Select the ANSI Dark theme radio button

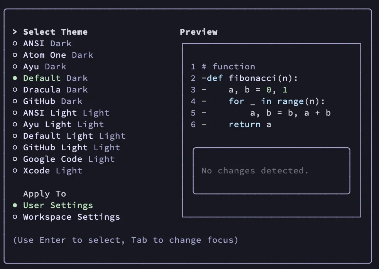(15, 44)
